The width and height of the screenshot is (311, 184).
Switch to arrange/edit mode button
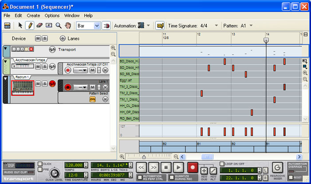tap(8, 26)
